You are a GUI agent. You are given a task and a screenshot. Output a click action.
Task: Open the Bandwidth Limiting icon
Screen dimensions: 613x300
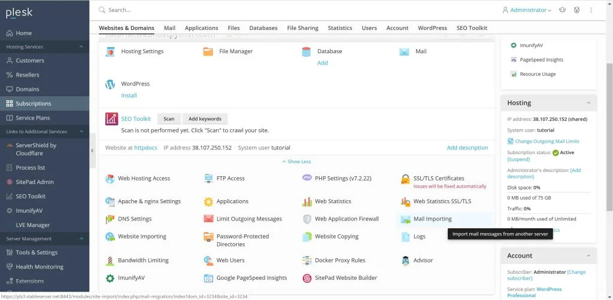(110, 261)
